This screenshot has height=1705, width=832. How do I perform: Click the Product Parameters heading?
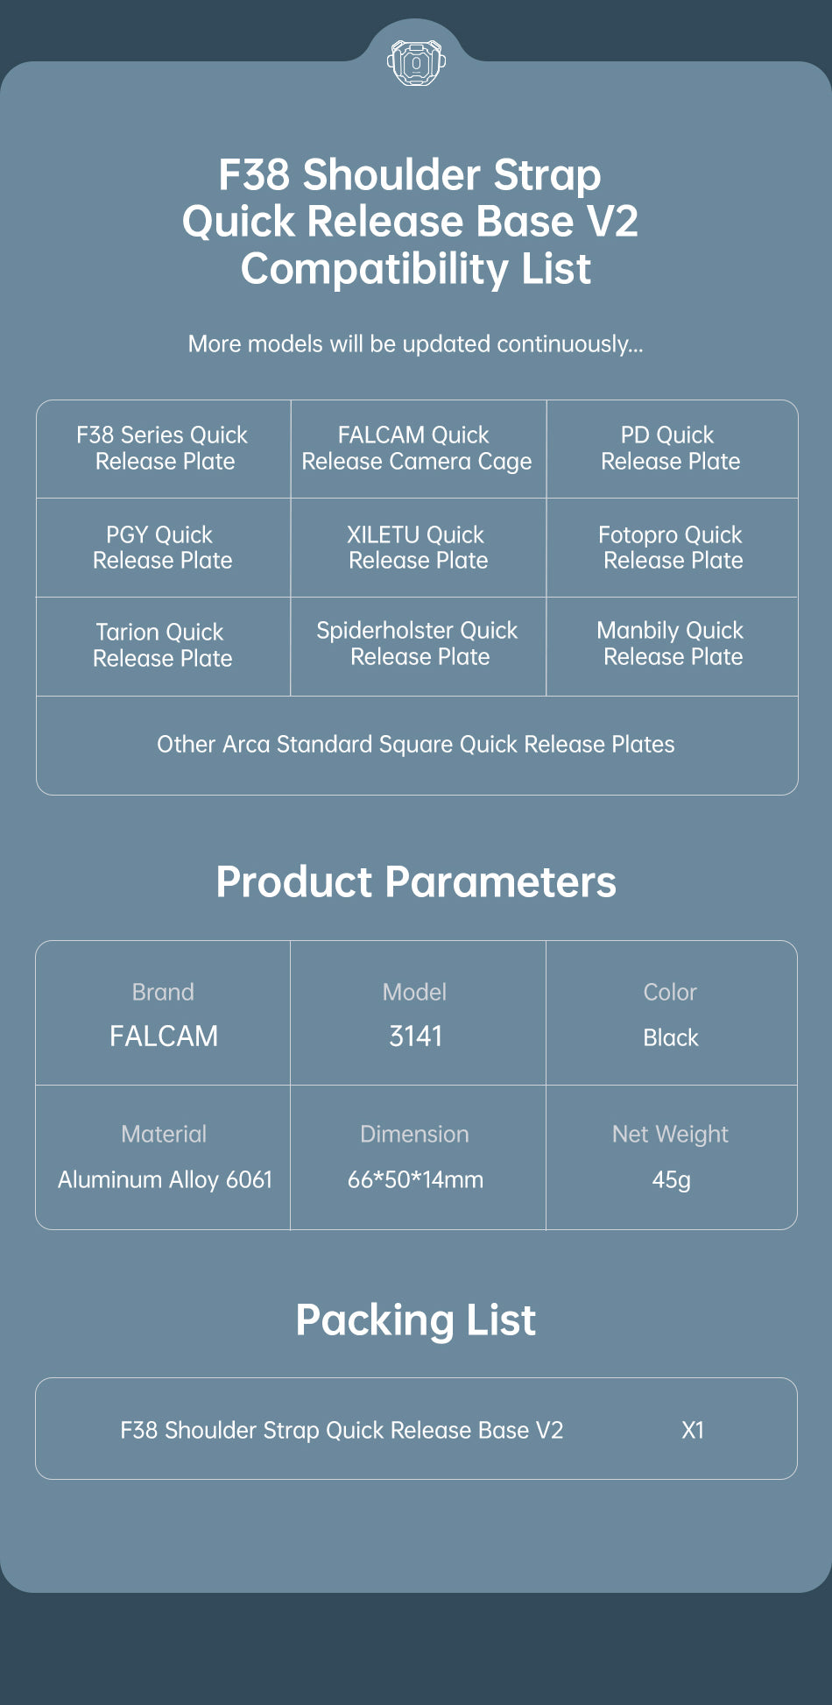tap(416, 881)
